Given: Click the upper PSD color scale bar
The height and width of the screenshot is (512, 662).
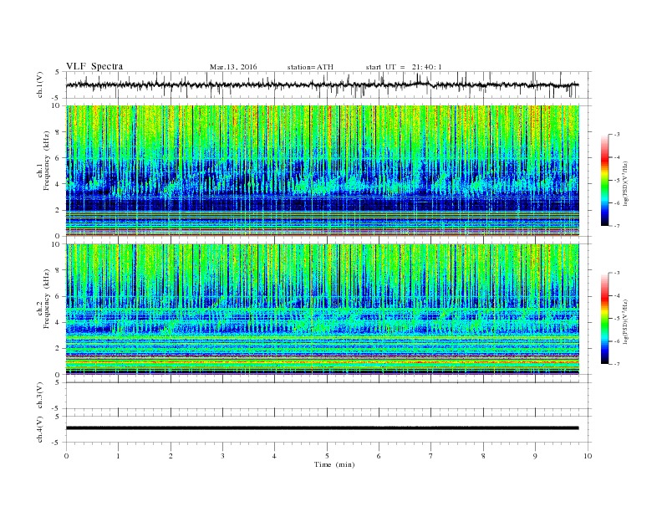Looking at the screenshot, I should [605, 181].
